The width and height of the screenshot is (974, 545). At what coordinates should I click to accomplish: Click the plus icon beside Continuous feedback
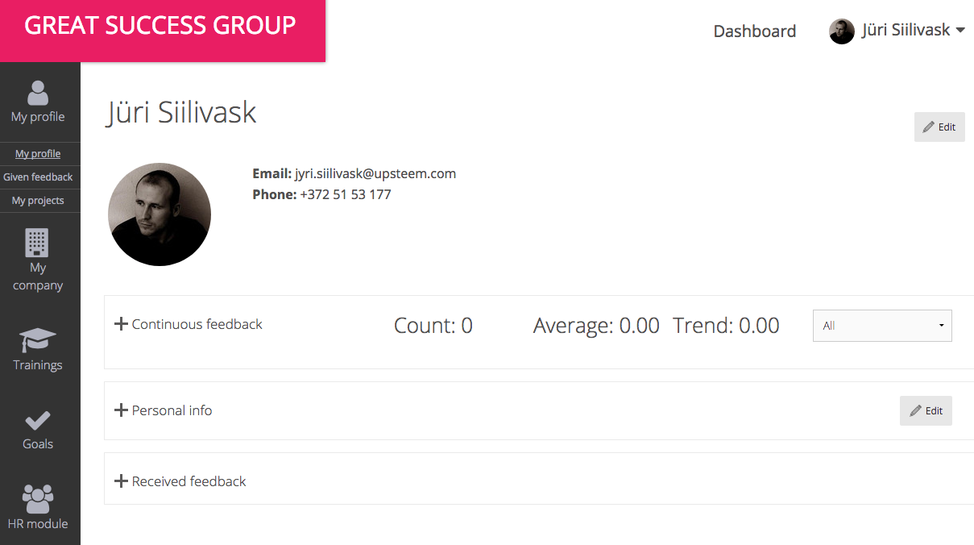coord(122,324)
